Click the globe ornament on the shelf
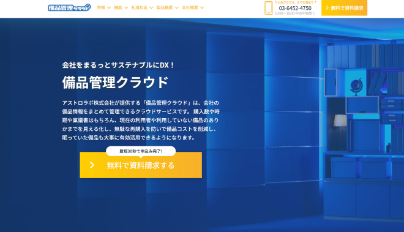This screenshot has width=404, height=232. coord(356,87)
